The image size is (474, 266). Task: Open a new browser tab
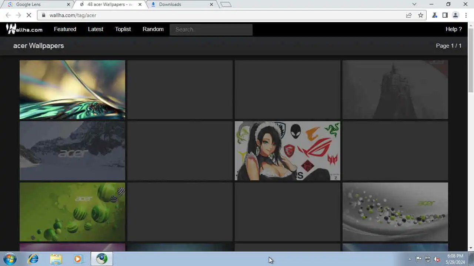click(226, 4)
